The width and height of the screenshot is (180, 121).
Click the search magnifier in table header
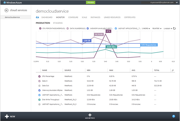[x=173, y=70]
